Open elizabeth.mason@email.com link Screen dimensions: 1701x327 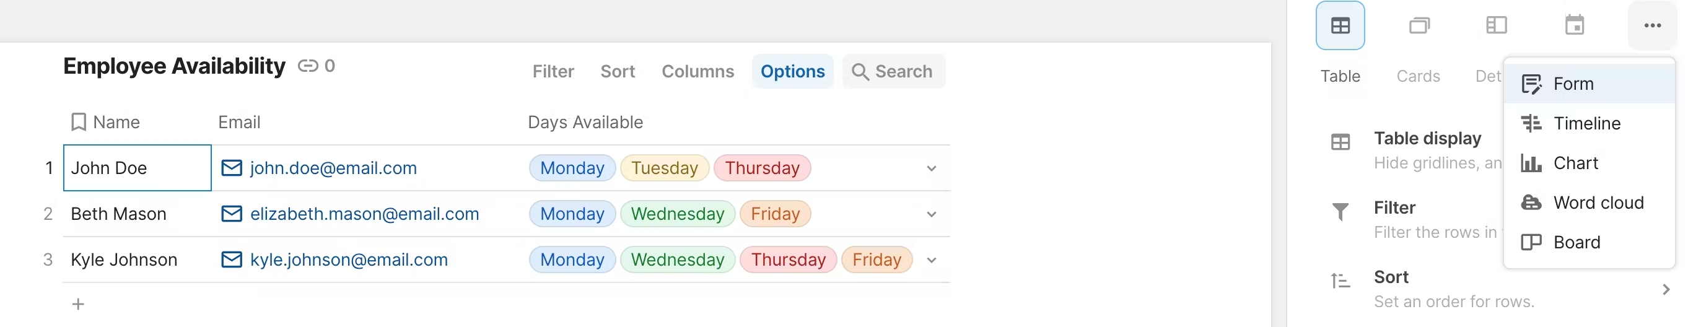364,214
